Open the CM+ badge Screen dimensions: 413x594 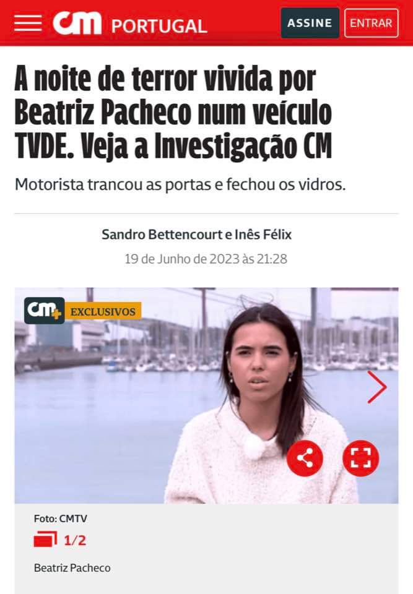pyautogui.click(x=45, y=311)
